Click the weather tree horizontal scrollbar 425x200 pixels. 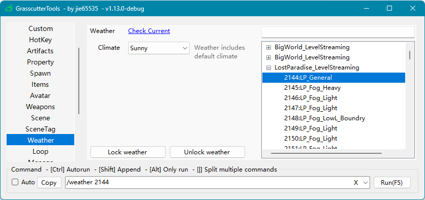coord(326,153)
